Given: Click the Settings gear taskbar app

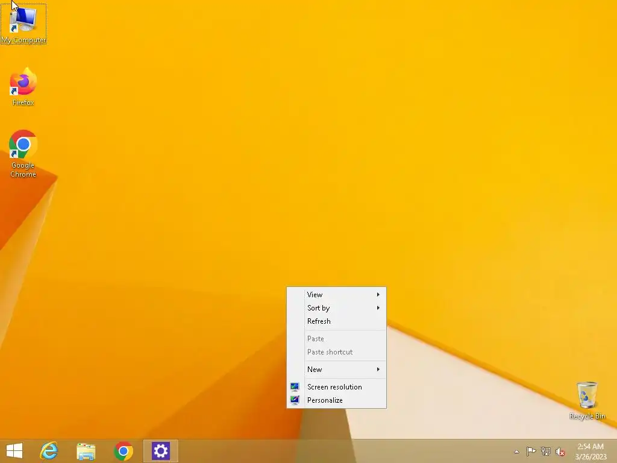Looking at the screenshot, I should [160, 451].
